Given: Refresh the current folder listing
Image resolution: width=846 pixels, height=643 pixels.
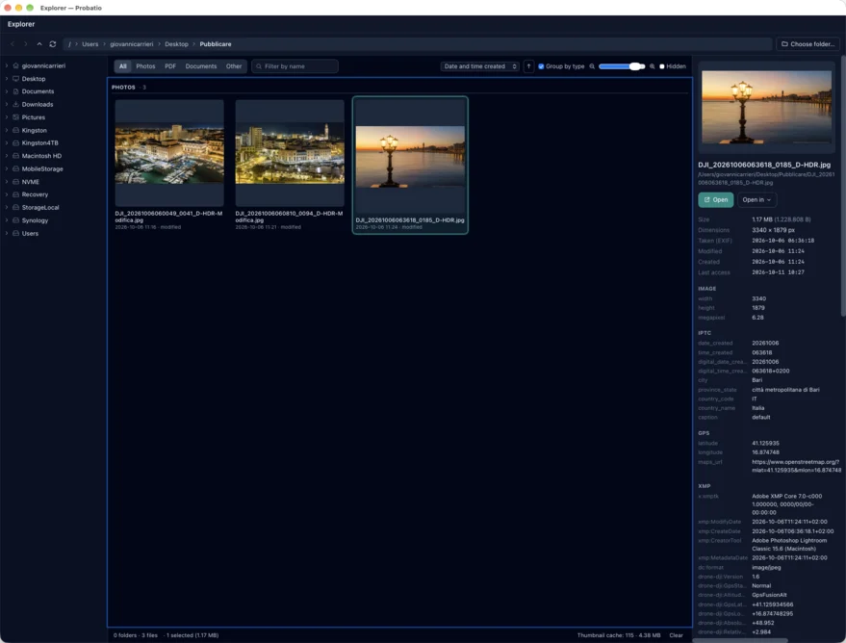Looking at the screenshot, I should [x=53, y=44].
